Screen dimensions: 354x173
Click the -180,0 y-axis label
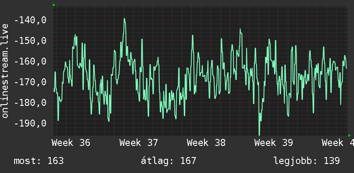[x=30, y=103]
